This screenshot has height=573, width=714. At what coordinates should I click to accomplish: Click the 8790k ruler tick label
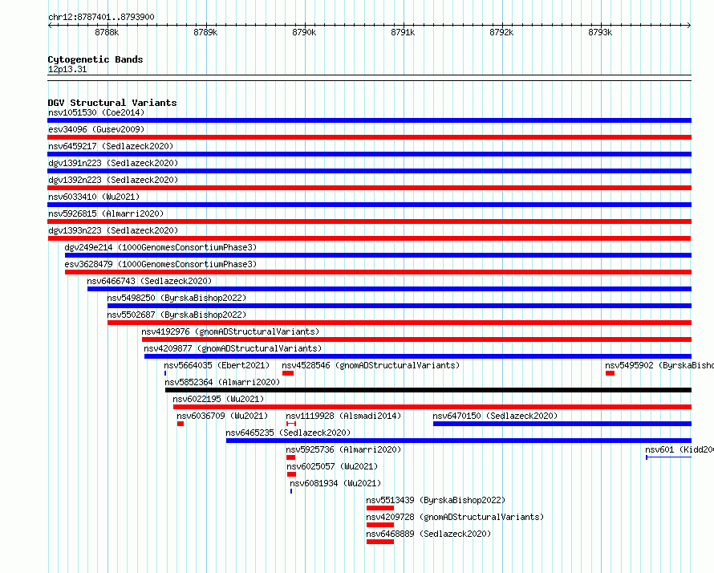(x=304, y=33)
